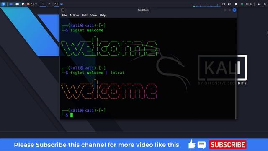Click the green terminal cursor at prompt
The height and width of the screenshot is (151, 268).
(x=72, y=115)
